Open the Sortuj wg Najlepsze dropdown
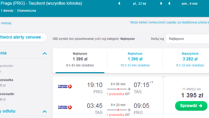The height and width of the screenshot is (118, 209). 187,39
